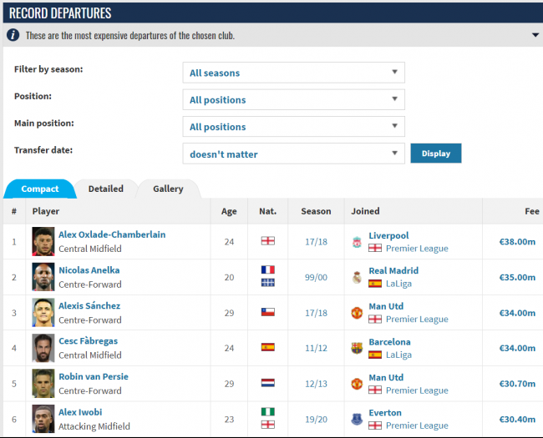Click Nigeria flag in Iwobi nationality cell
The image size is (543, 438).
point(267,411)
